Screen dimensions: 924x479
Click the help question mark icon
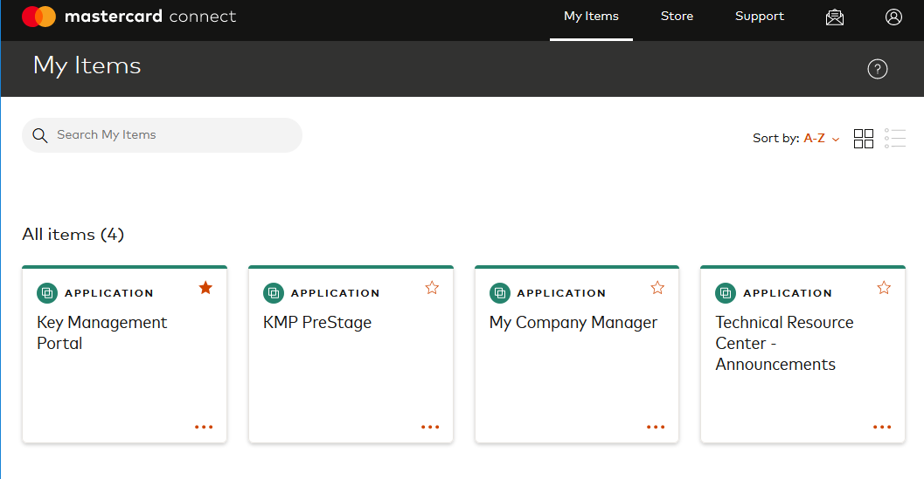coord(878,69)
